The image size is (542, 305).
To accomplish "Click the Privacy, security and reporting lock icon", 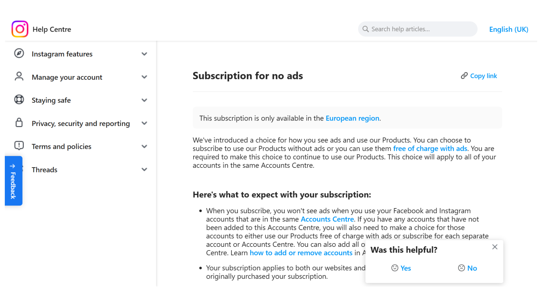I will pos(19,123).
